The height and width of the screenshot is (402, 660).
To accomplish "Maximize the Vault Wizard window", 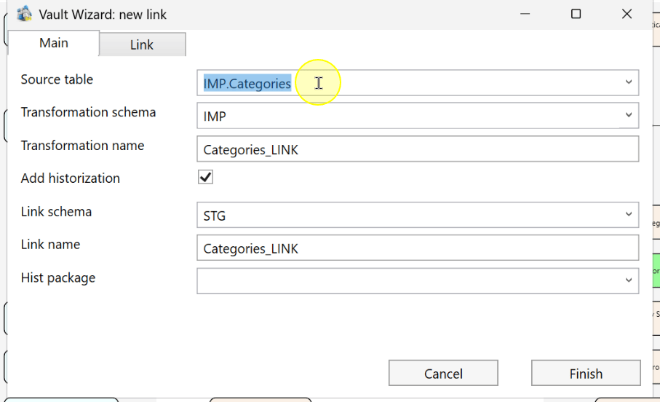I will coord(576,14).
